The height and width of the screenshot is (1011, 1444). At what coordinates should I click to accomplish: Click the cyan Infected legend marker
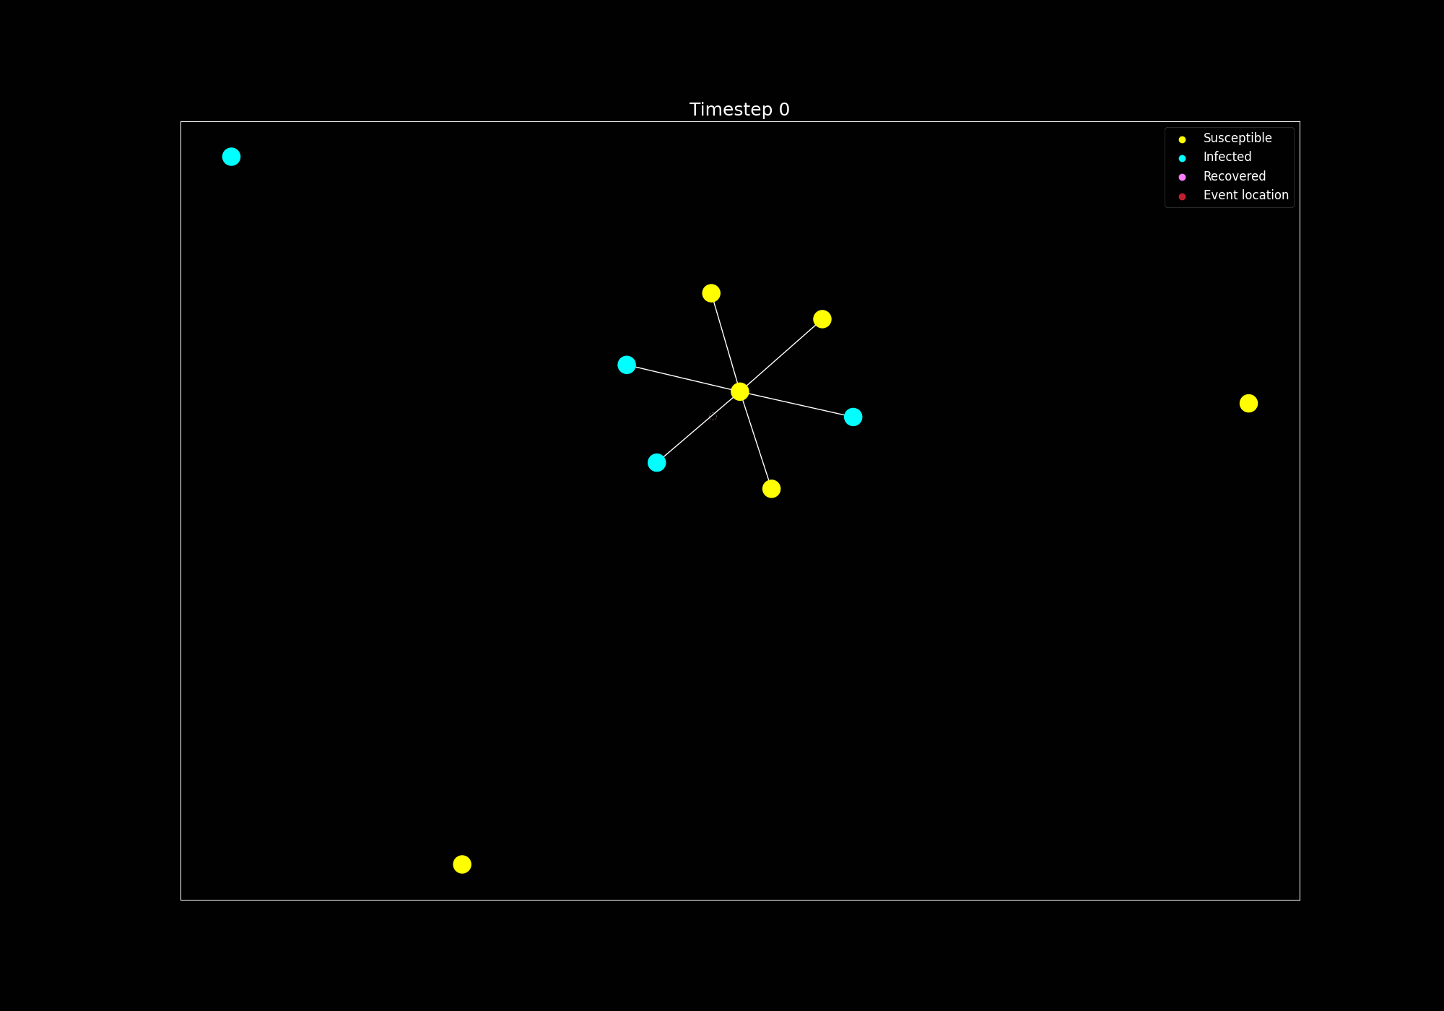(1182, 157)
